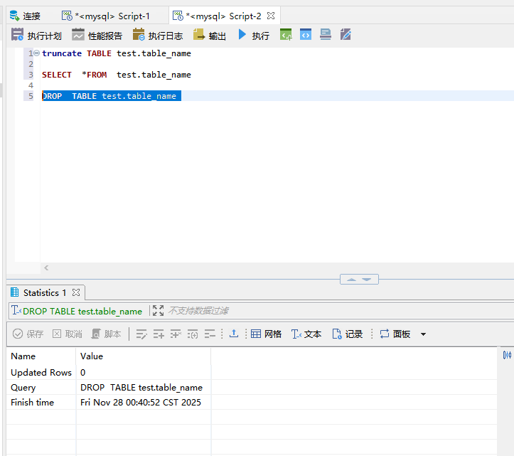Click the blue code-brackets toolbar icon
The width and height of the screenshot is (514, 456).
(x=306, y=34)
